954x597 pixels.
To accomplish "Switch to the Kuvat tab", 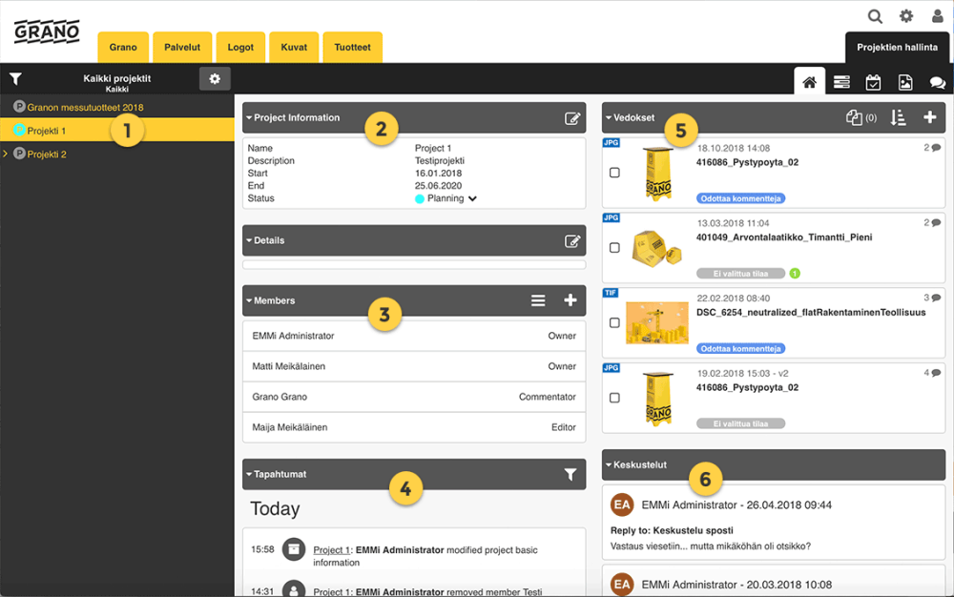I will [x=294, y=47].
